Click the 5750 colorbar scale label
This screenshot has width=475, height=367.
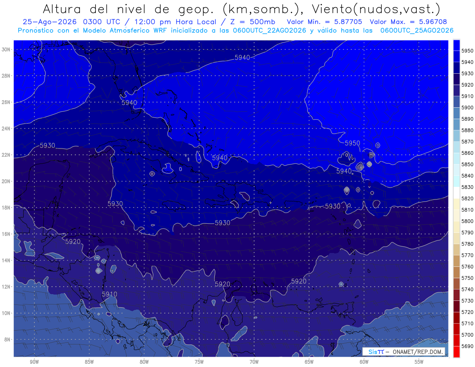[468, 278]
